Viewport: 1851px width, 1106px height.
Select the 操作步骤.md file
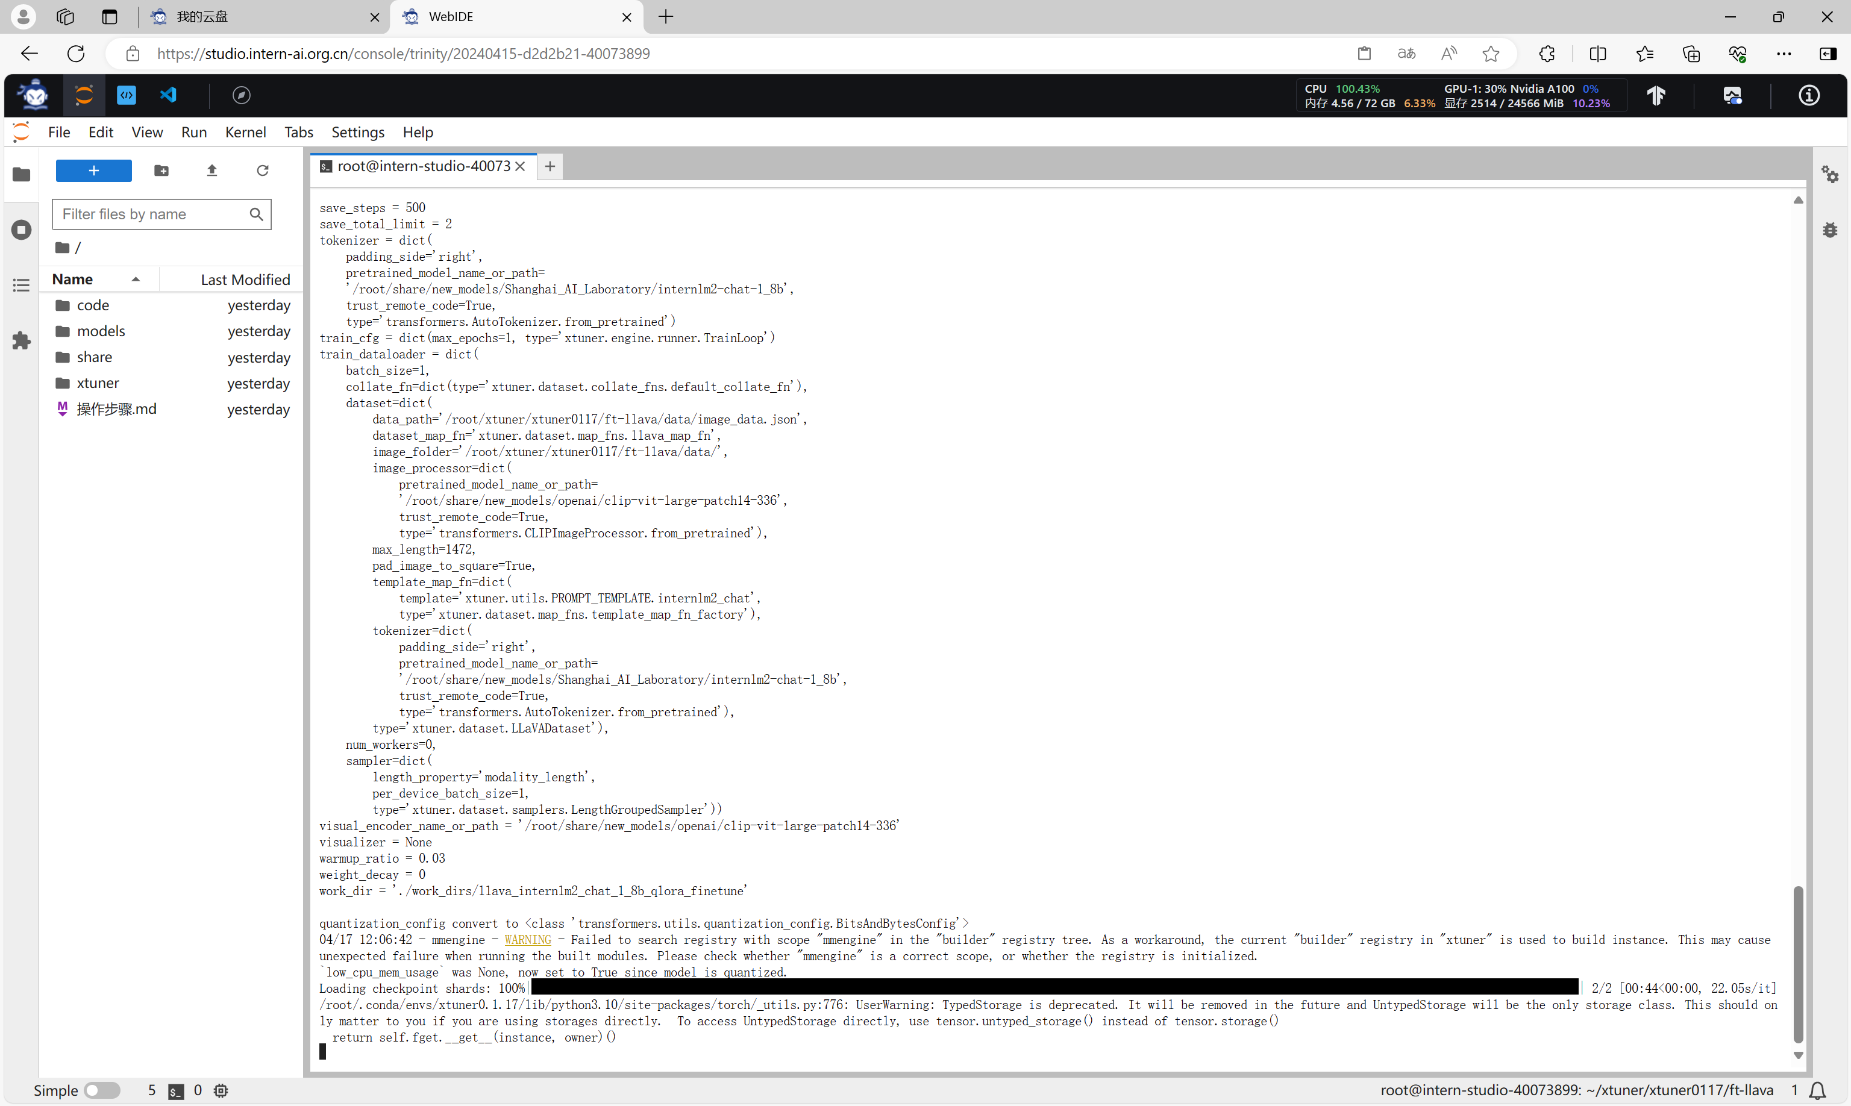(172, 409)
